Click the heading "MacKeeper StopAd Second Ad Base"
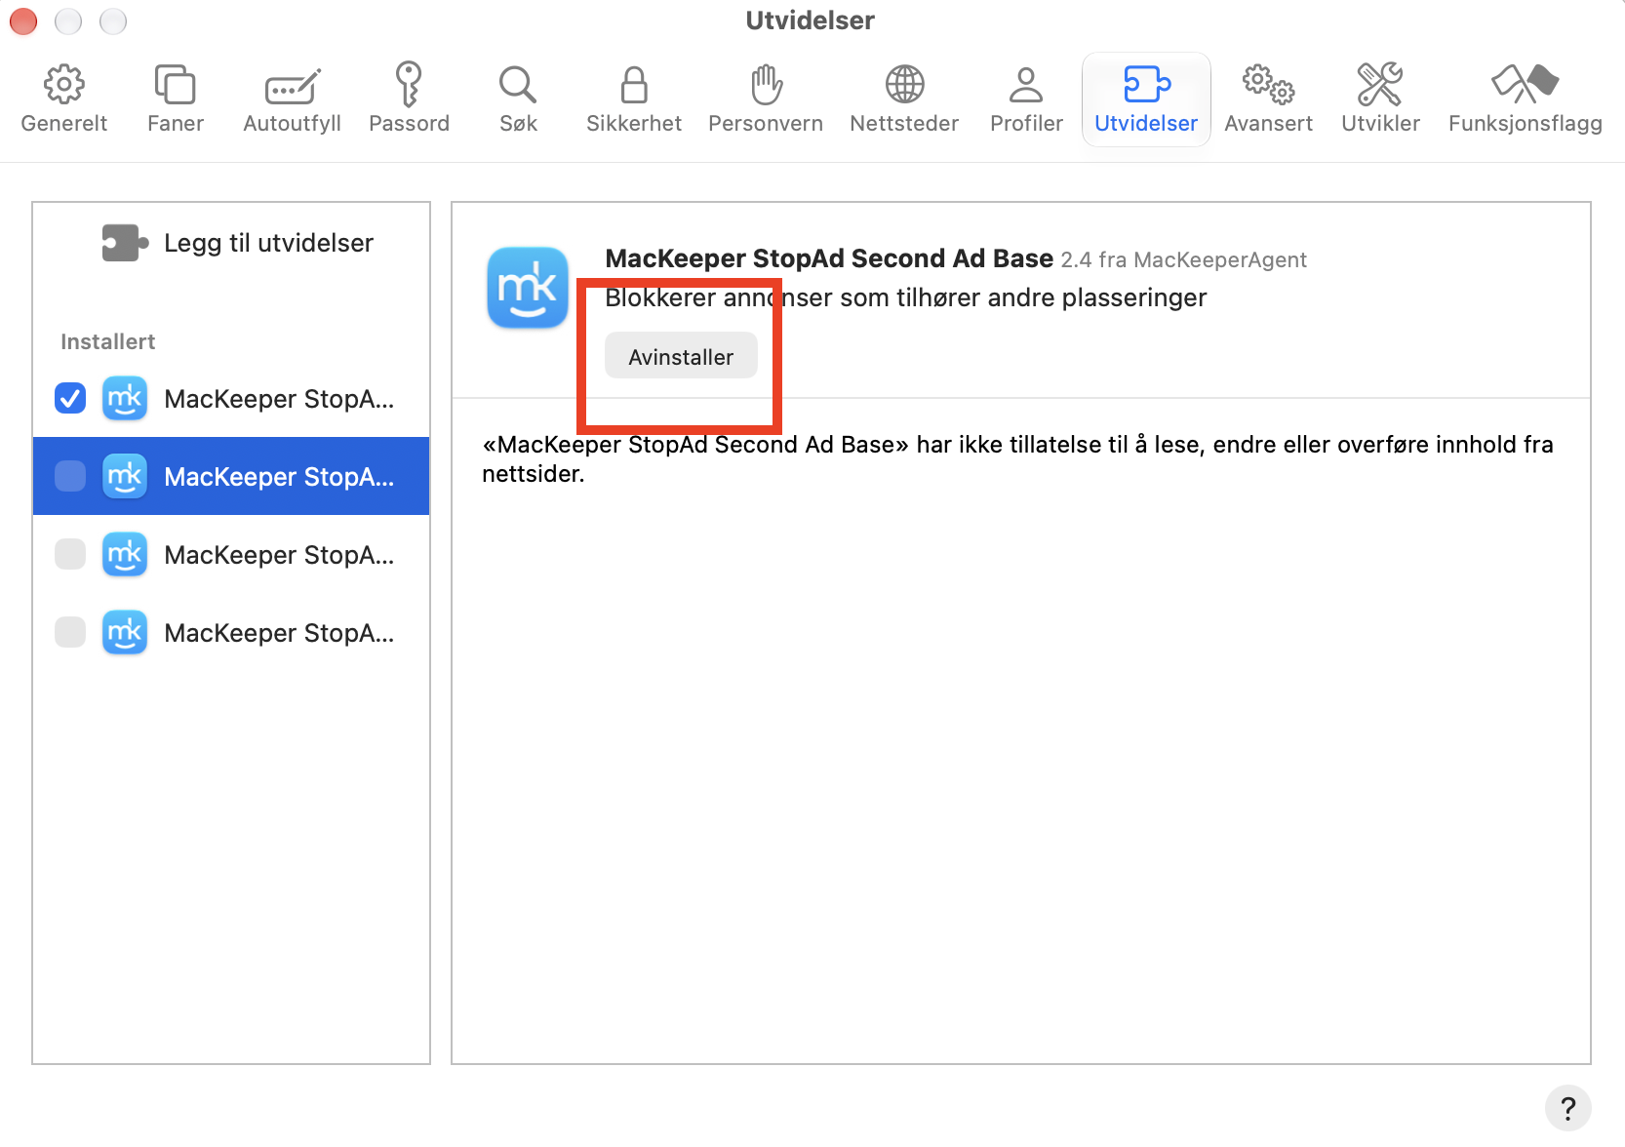 (829, 258)
